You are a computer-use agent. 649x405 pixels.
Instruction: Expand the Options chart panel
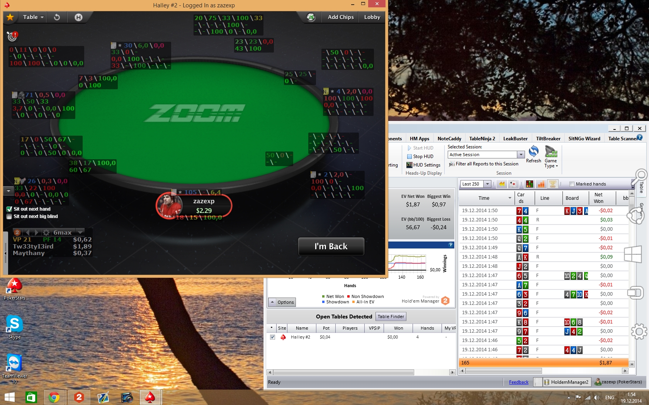[x=282, y=302]
